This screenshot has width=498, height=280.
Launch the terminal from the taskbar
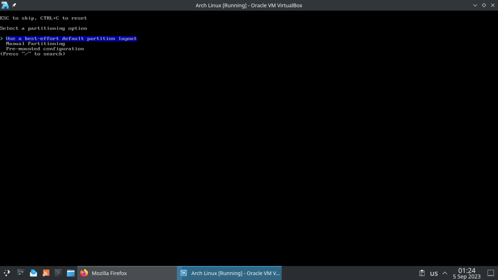click(58, 273)
